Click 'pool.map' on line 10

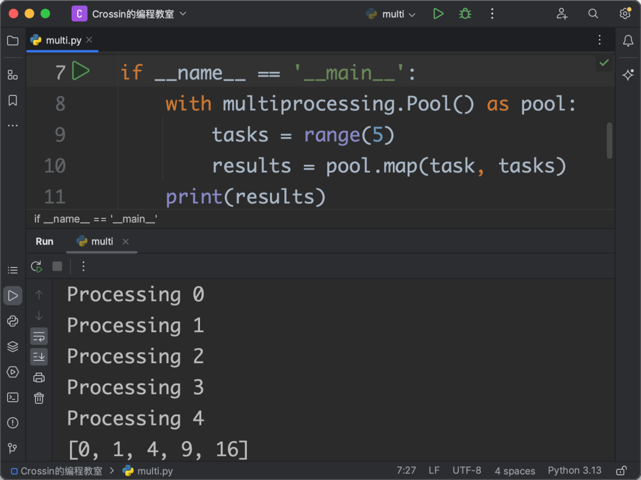click(x=371, y=166)
